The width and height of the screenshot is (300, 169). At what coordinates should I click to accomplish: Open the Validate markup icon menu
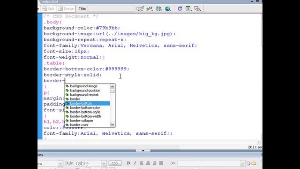pyautogui.click(x=140, y=9)
